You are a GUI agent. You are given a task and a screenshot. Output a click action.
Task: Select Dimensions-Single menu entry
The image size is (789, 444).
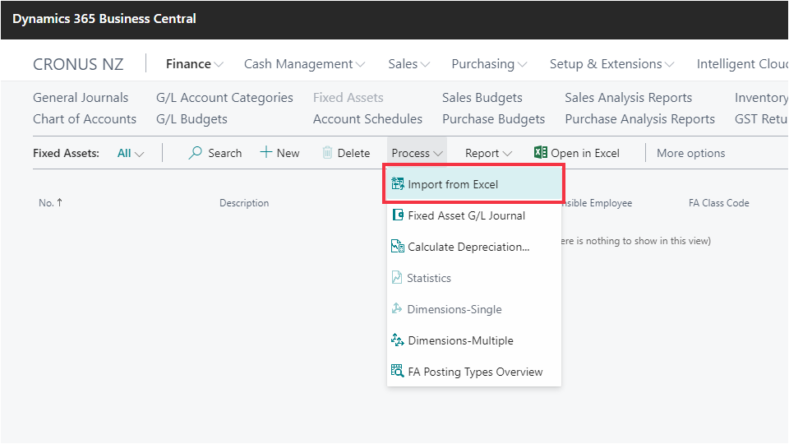point(474,309)
